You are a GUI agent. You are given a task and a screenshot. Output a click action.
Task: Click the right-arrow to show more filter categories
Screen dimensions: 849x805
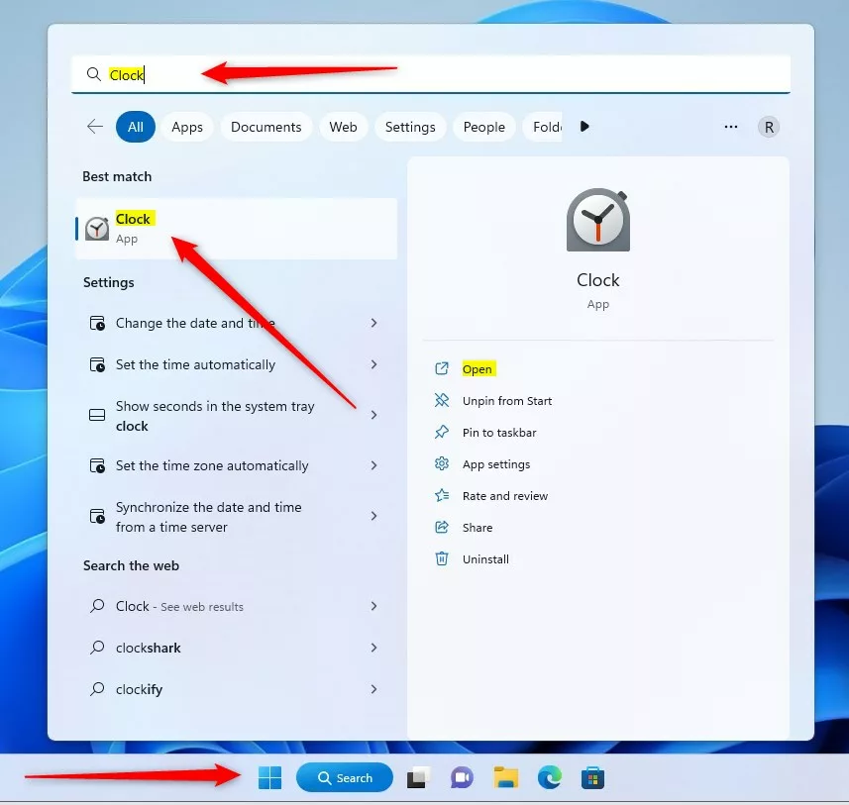pos(584,127)
